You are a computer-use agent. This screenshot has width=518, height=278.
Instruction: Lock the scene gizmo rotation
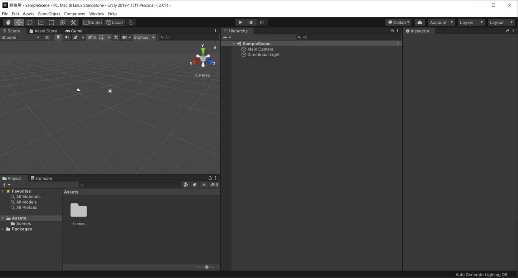(x=215, y=47)
